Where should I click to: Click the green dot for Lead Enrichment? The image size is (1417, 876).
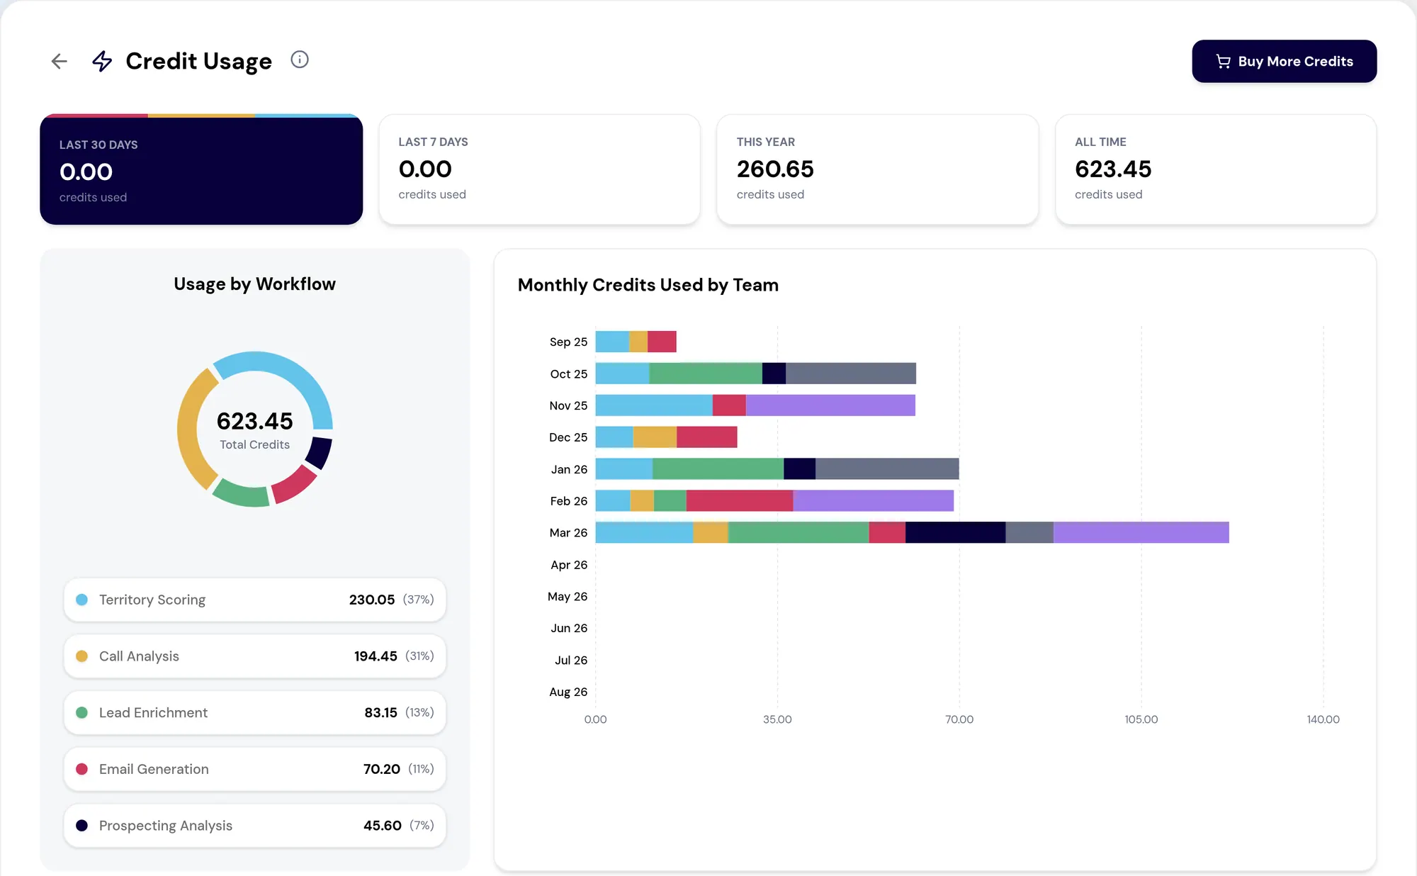81,712
